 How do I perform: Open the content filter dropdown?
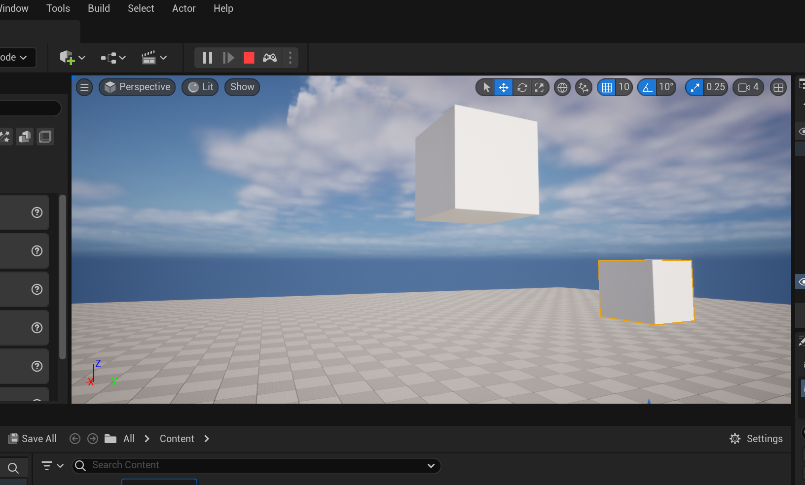(52, 466)
